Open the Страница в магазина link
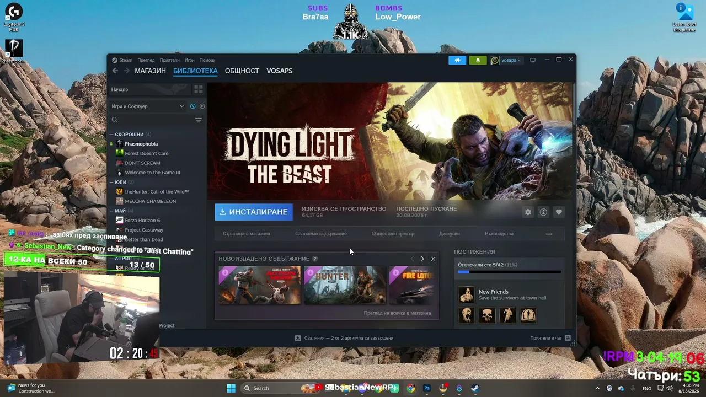The image size is (706, 397). (x=247, y=234)
